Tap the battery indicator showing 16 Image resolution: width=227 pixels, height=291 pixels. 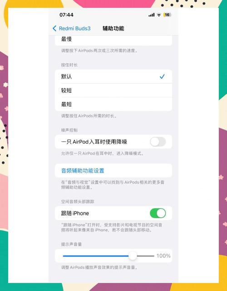point(167,15)
